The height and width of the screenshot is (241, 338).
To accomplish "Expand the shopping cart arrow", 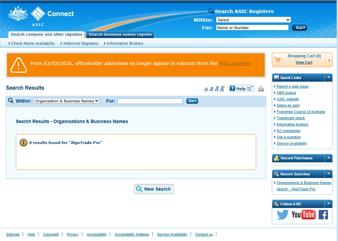I will coord(329,60).
